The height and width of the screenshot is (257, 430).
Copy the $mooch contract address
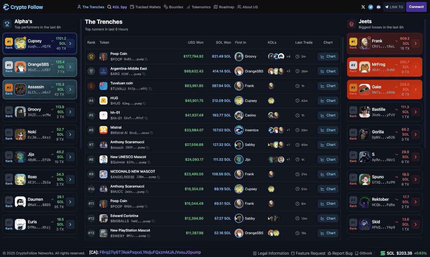[148, 148]
